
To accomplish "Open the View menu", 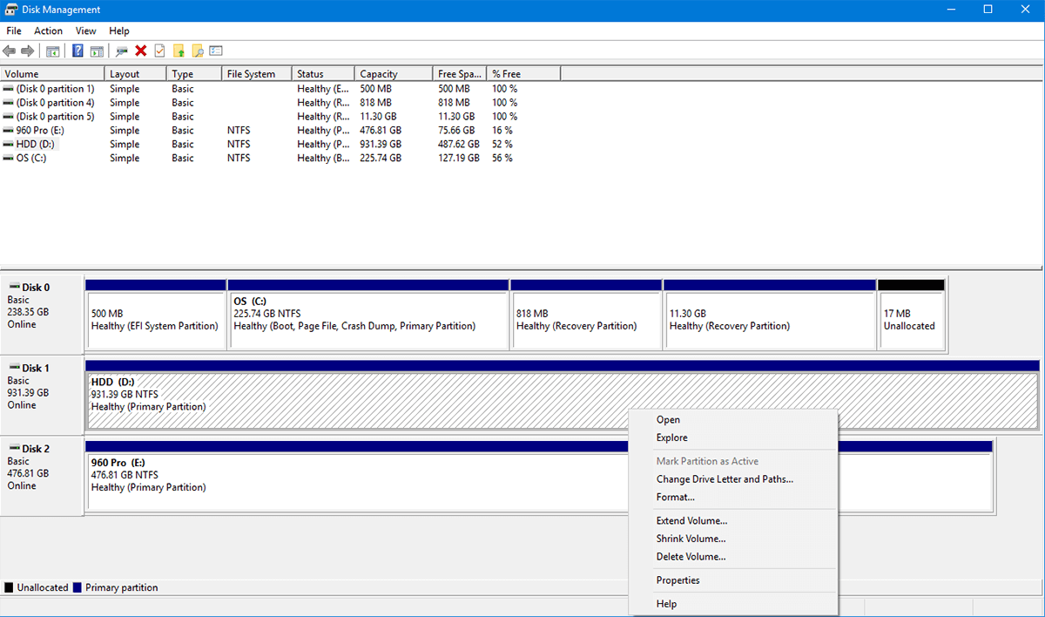I will coord(86,31).
